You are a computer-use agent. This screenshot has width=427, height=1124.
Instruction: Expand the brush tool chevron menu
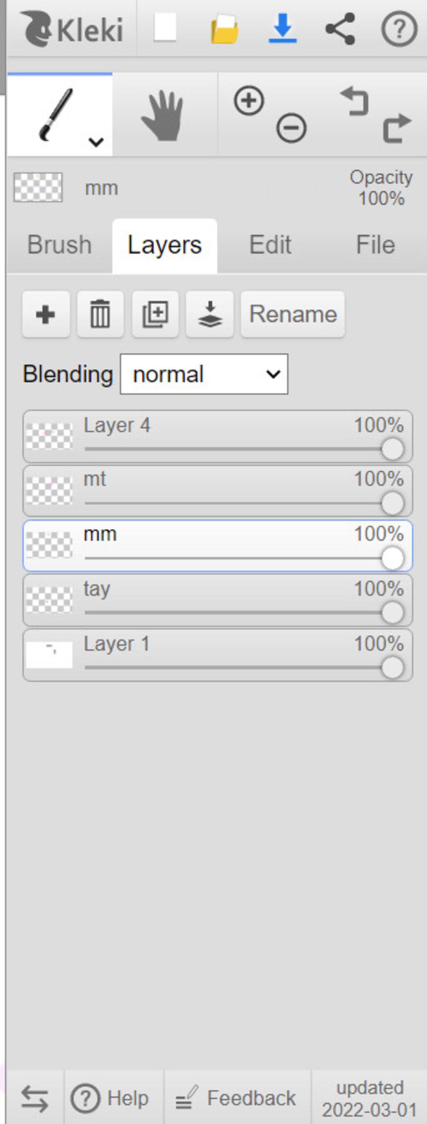96,142
